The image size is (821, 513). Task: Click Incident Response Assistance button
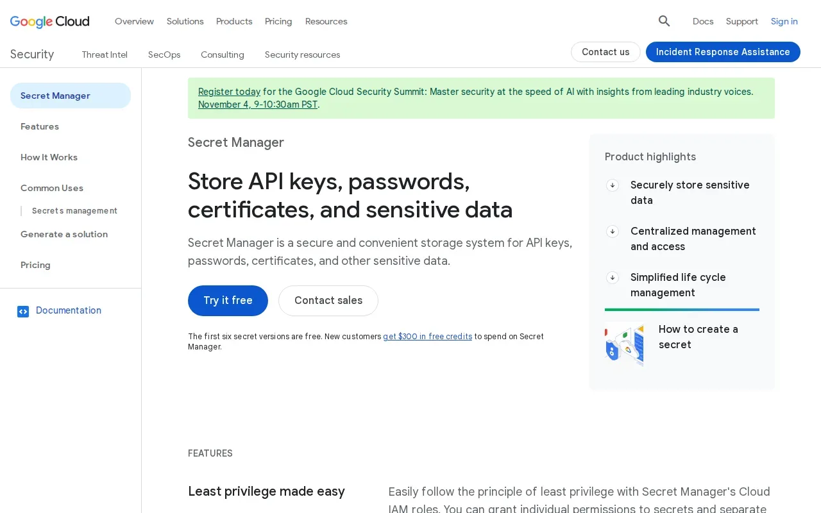[723, 52]
